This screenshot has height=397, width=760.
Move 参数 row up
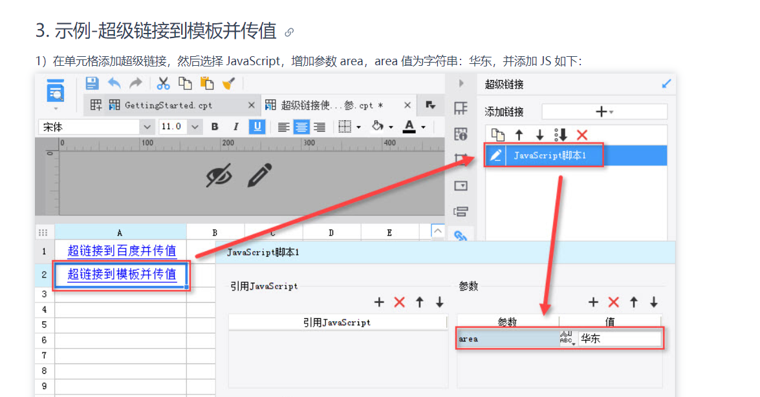(x=634, y=303)
